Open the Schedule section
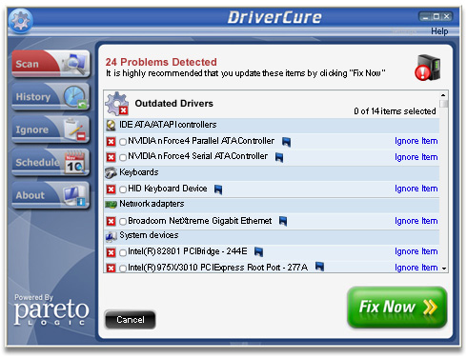This screenshot has height=359, width=467. [x=51, y=162]
